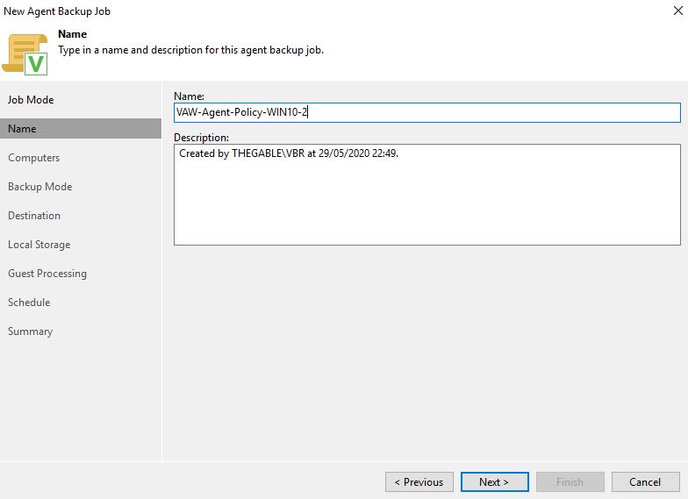This screenshot has width=688, height=499.
Task: Open the Summary step
Action: pyautogui.click(x=30, y=331)
